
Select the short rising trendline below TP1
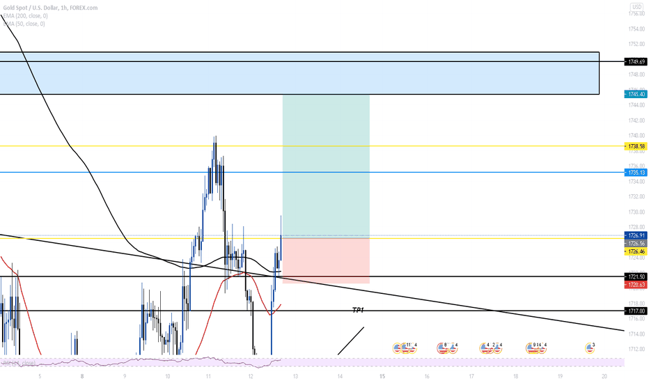click(x=350, y=341)
